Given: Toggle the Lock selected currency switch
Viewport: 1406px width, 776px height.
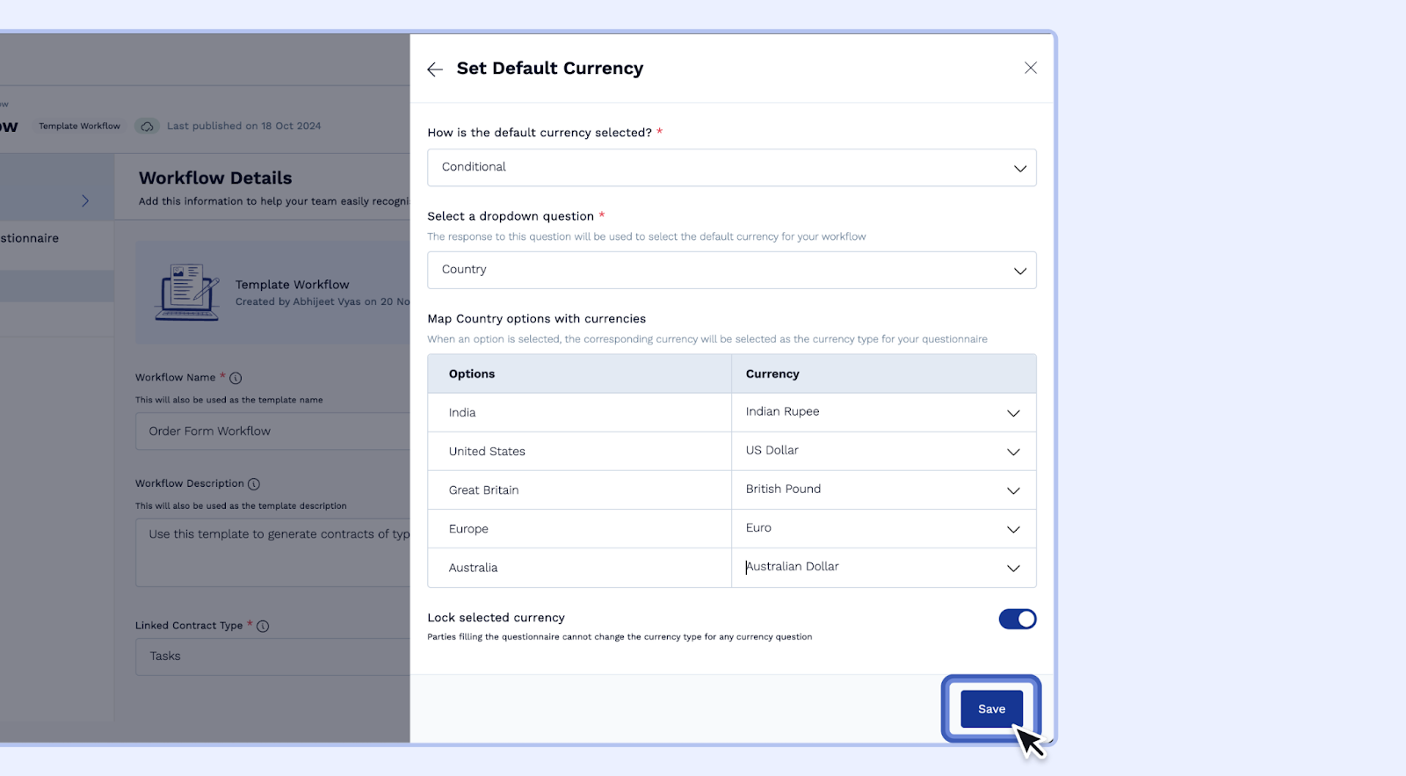Looking at the screenshot, I should click(1018, 620).
